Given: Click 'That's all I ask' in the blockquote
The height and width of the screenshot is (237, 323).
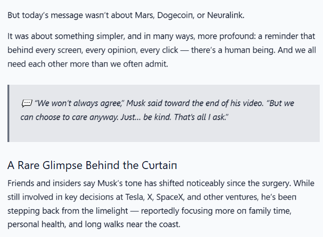Looking at the screenshot, I should pos(200,117).
